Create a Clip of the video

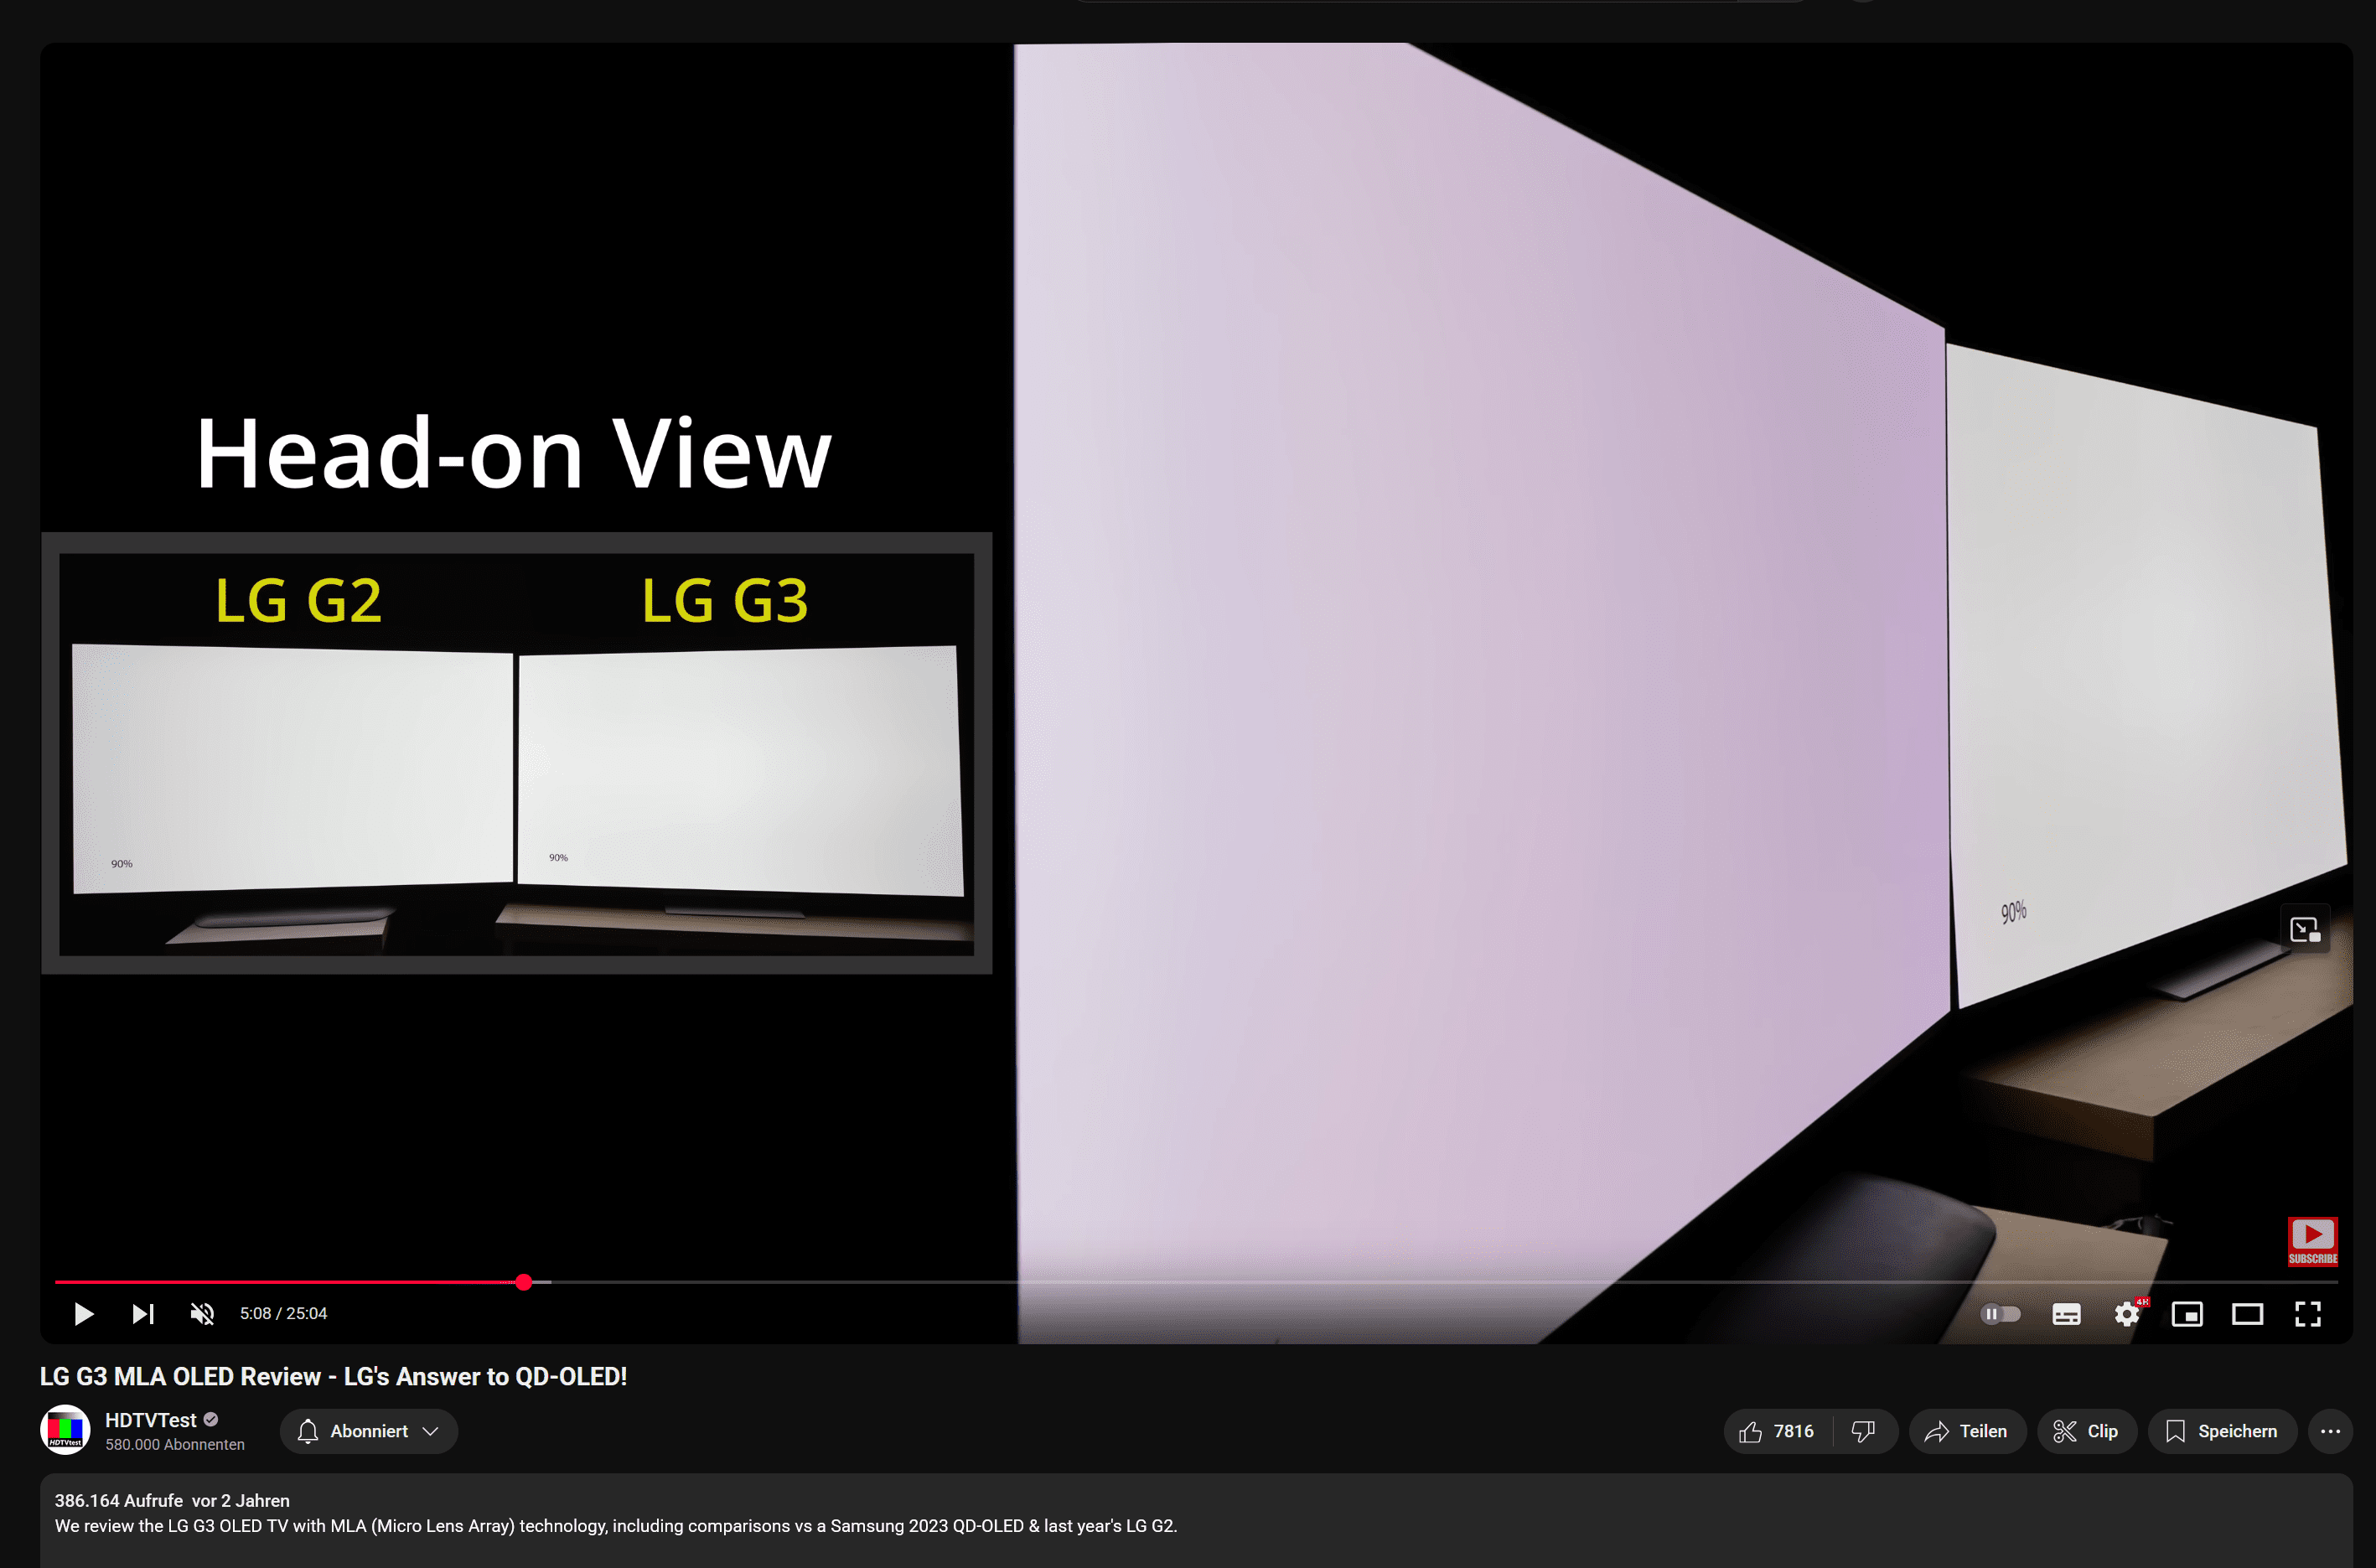[2086, 1431]
